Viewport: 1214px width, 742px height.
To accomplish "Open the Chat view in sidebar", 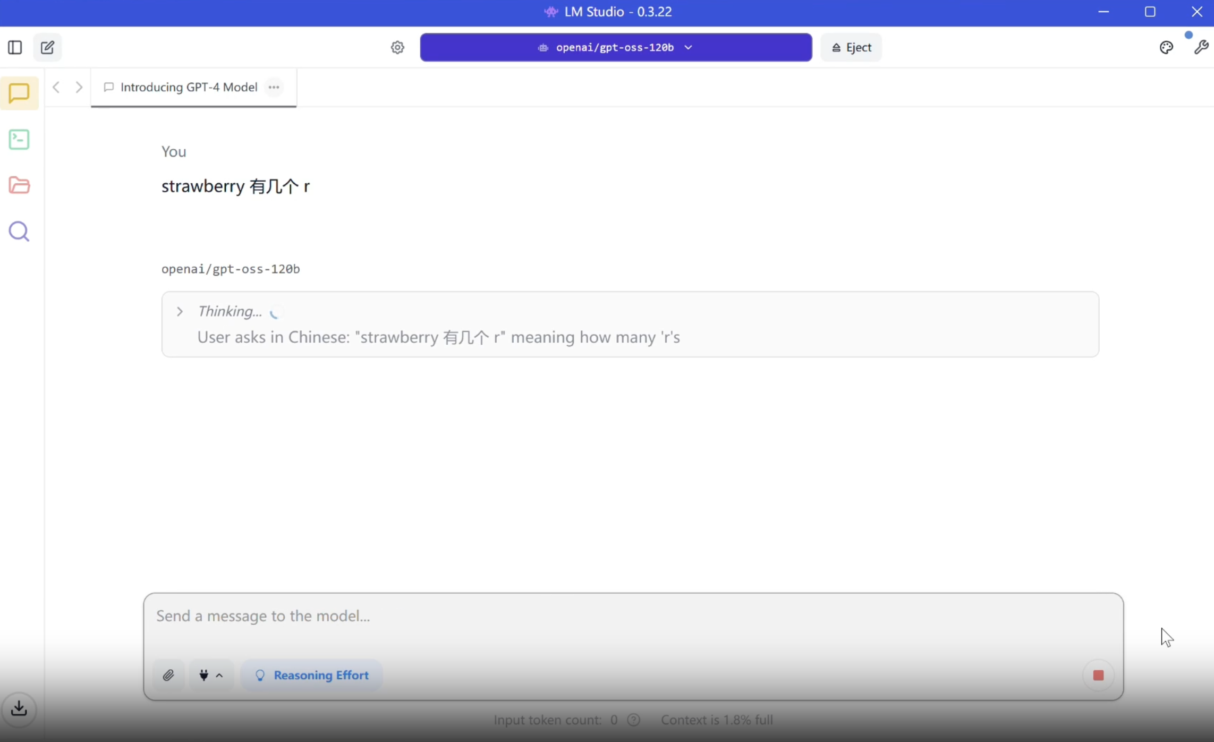I will [x=19, y=93].
